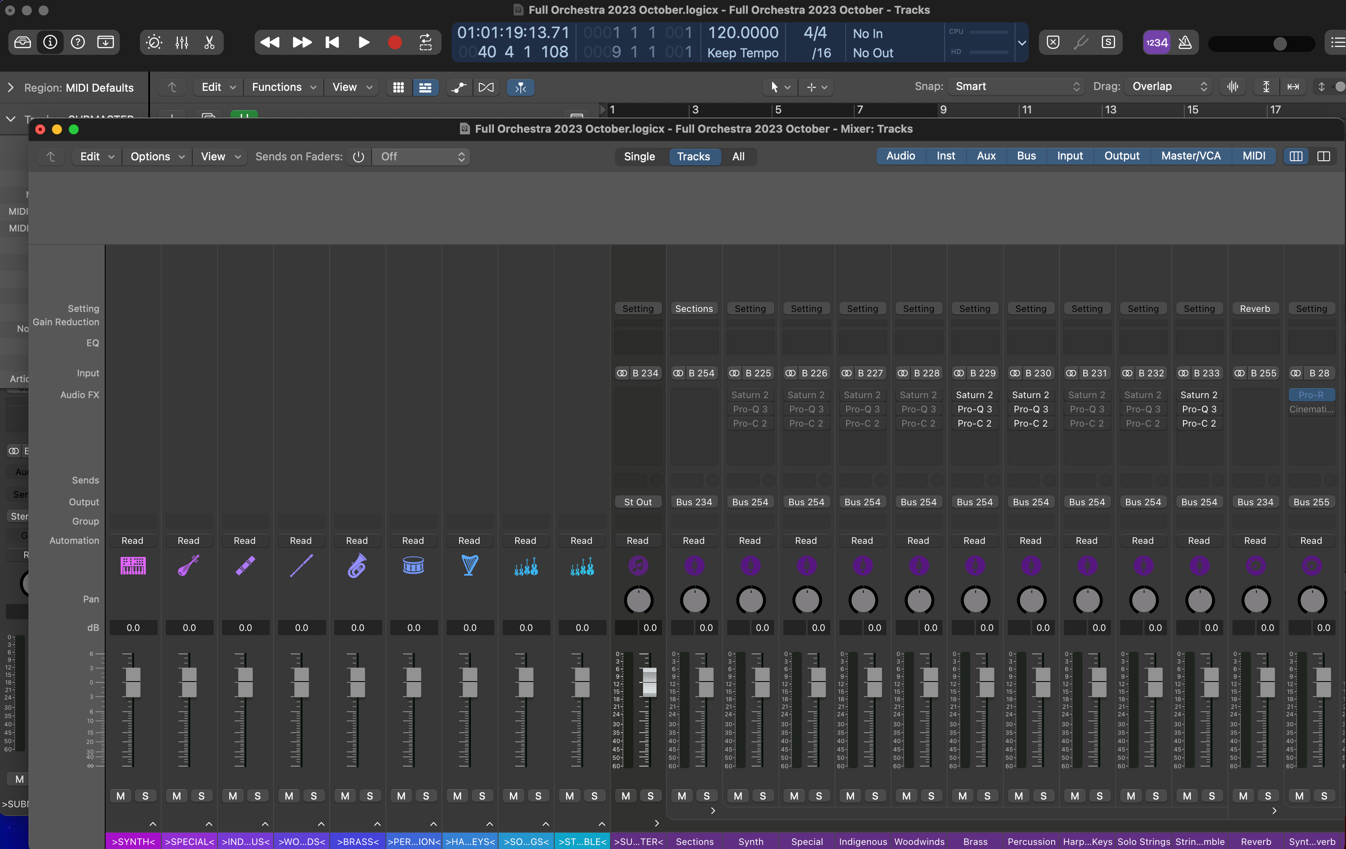This screenshot has height=849, width=1346.
Task: Open the mixer Options menu
Action: pos(157,157)
